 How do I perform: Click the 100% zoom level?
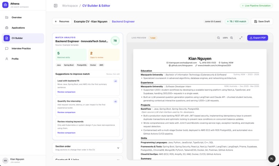tap(225, 38)
